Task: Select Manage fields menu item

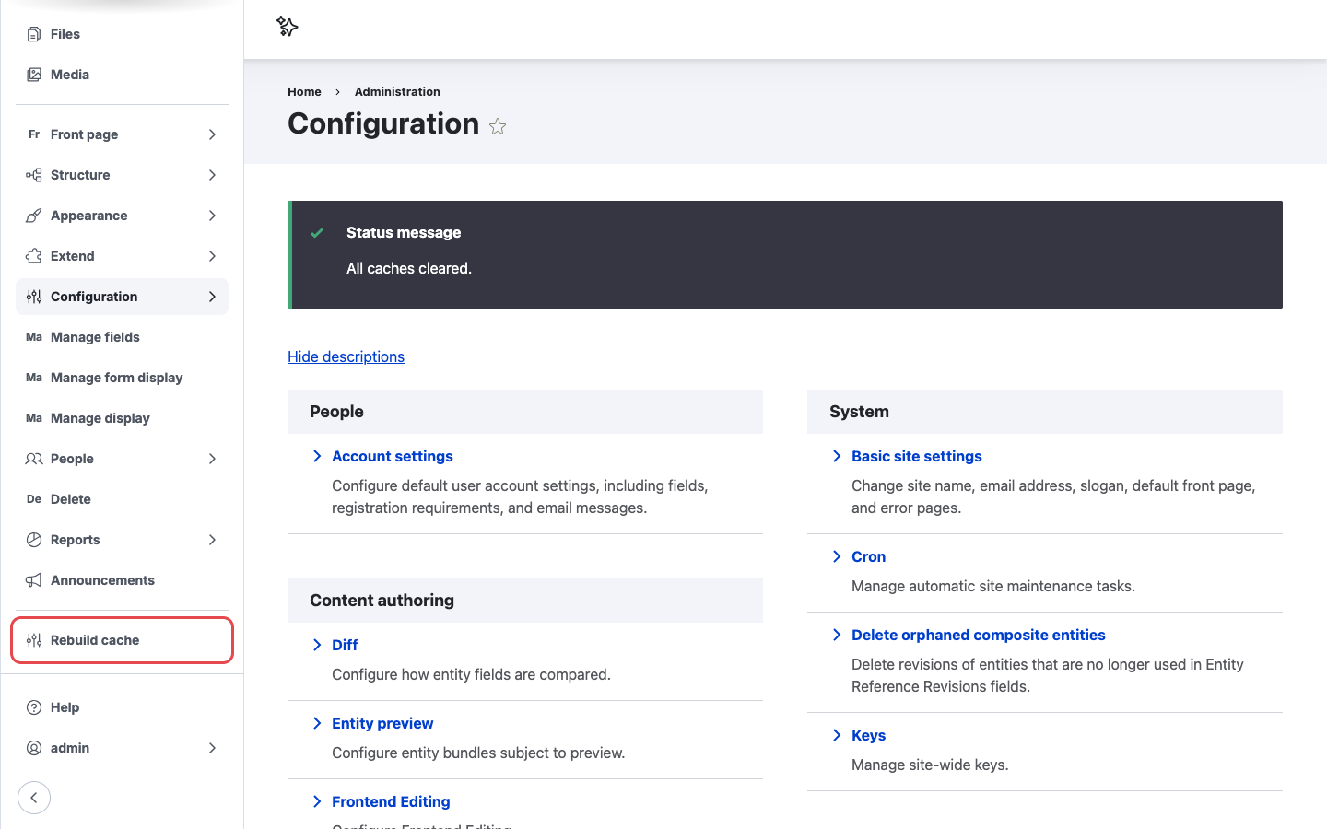Action: pyautogui.click(x=122, y=337)
